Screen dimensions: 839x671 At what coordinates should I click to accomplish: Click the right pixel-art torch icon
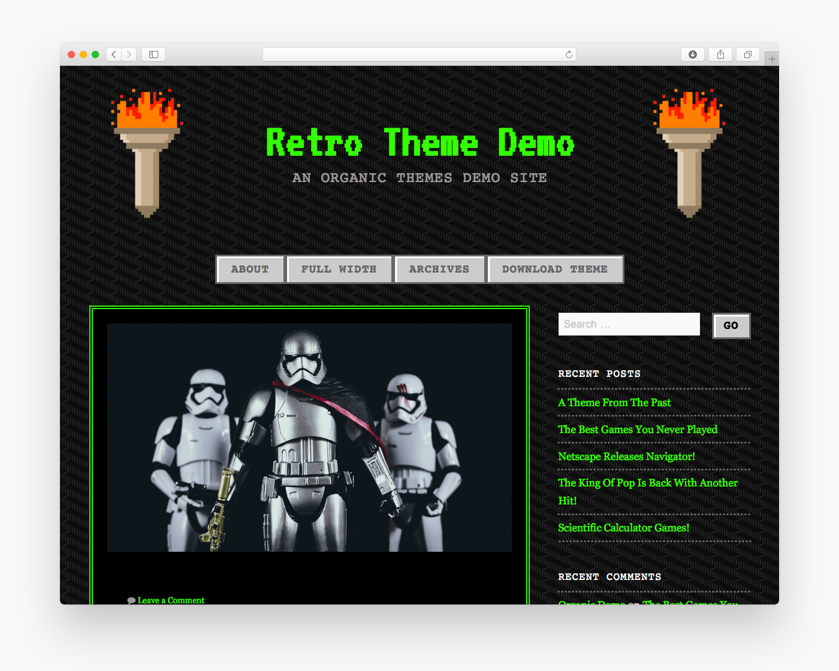[688, 153]
